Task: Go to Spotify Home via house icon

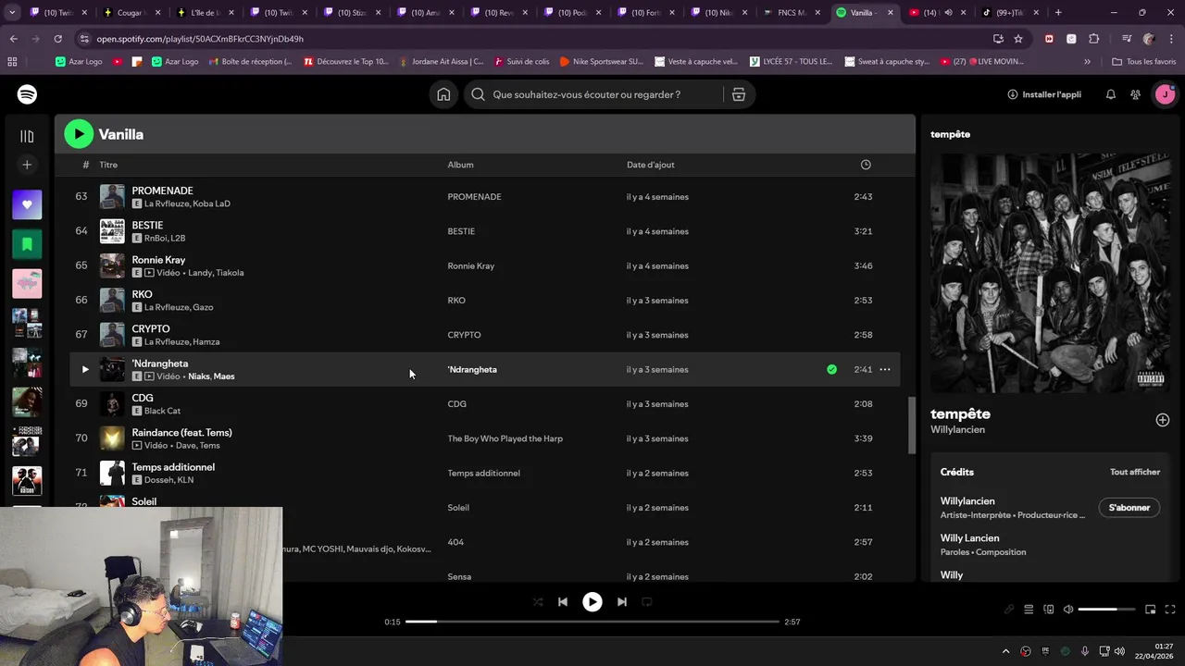Action: point(443,94)
